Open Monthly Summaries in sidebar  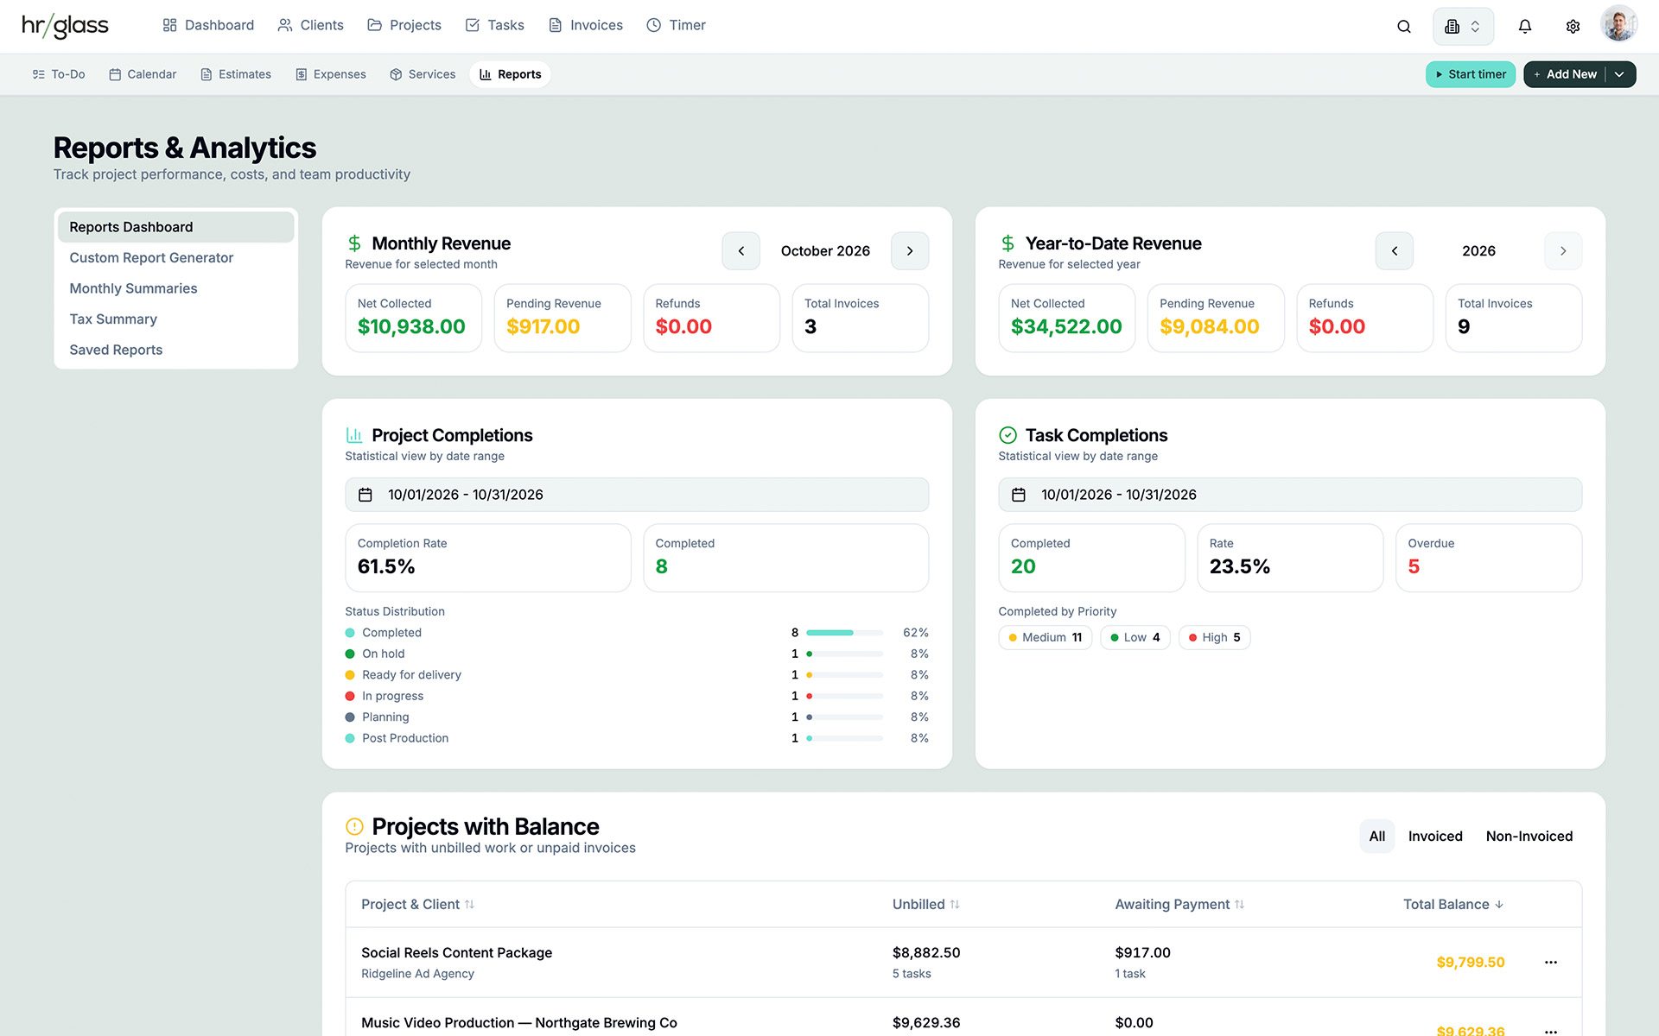click(175, 288)
